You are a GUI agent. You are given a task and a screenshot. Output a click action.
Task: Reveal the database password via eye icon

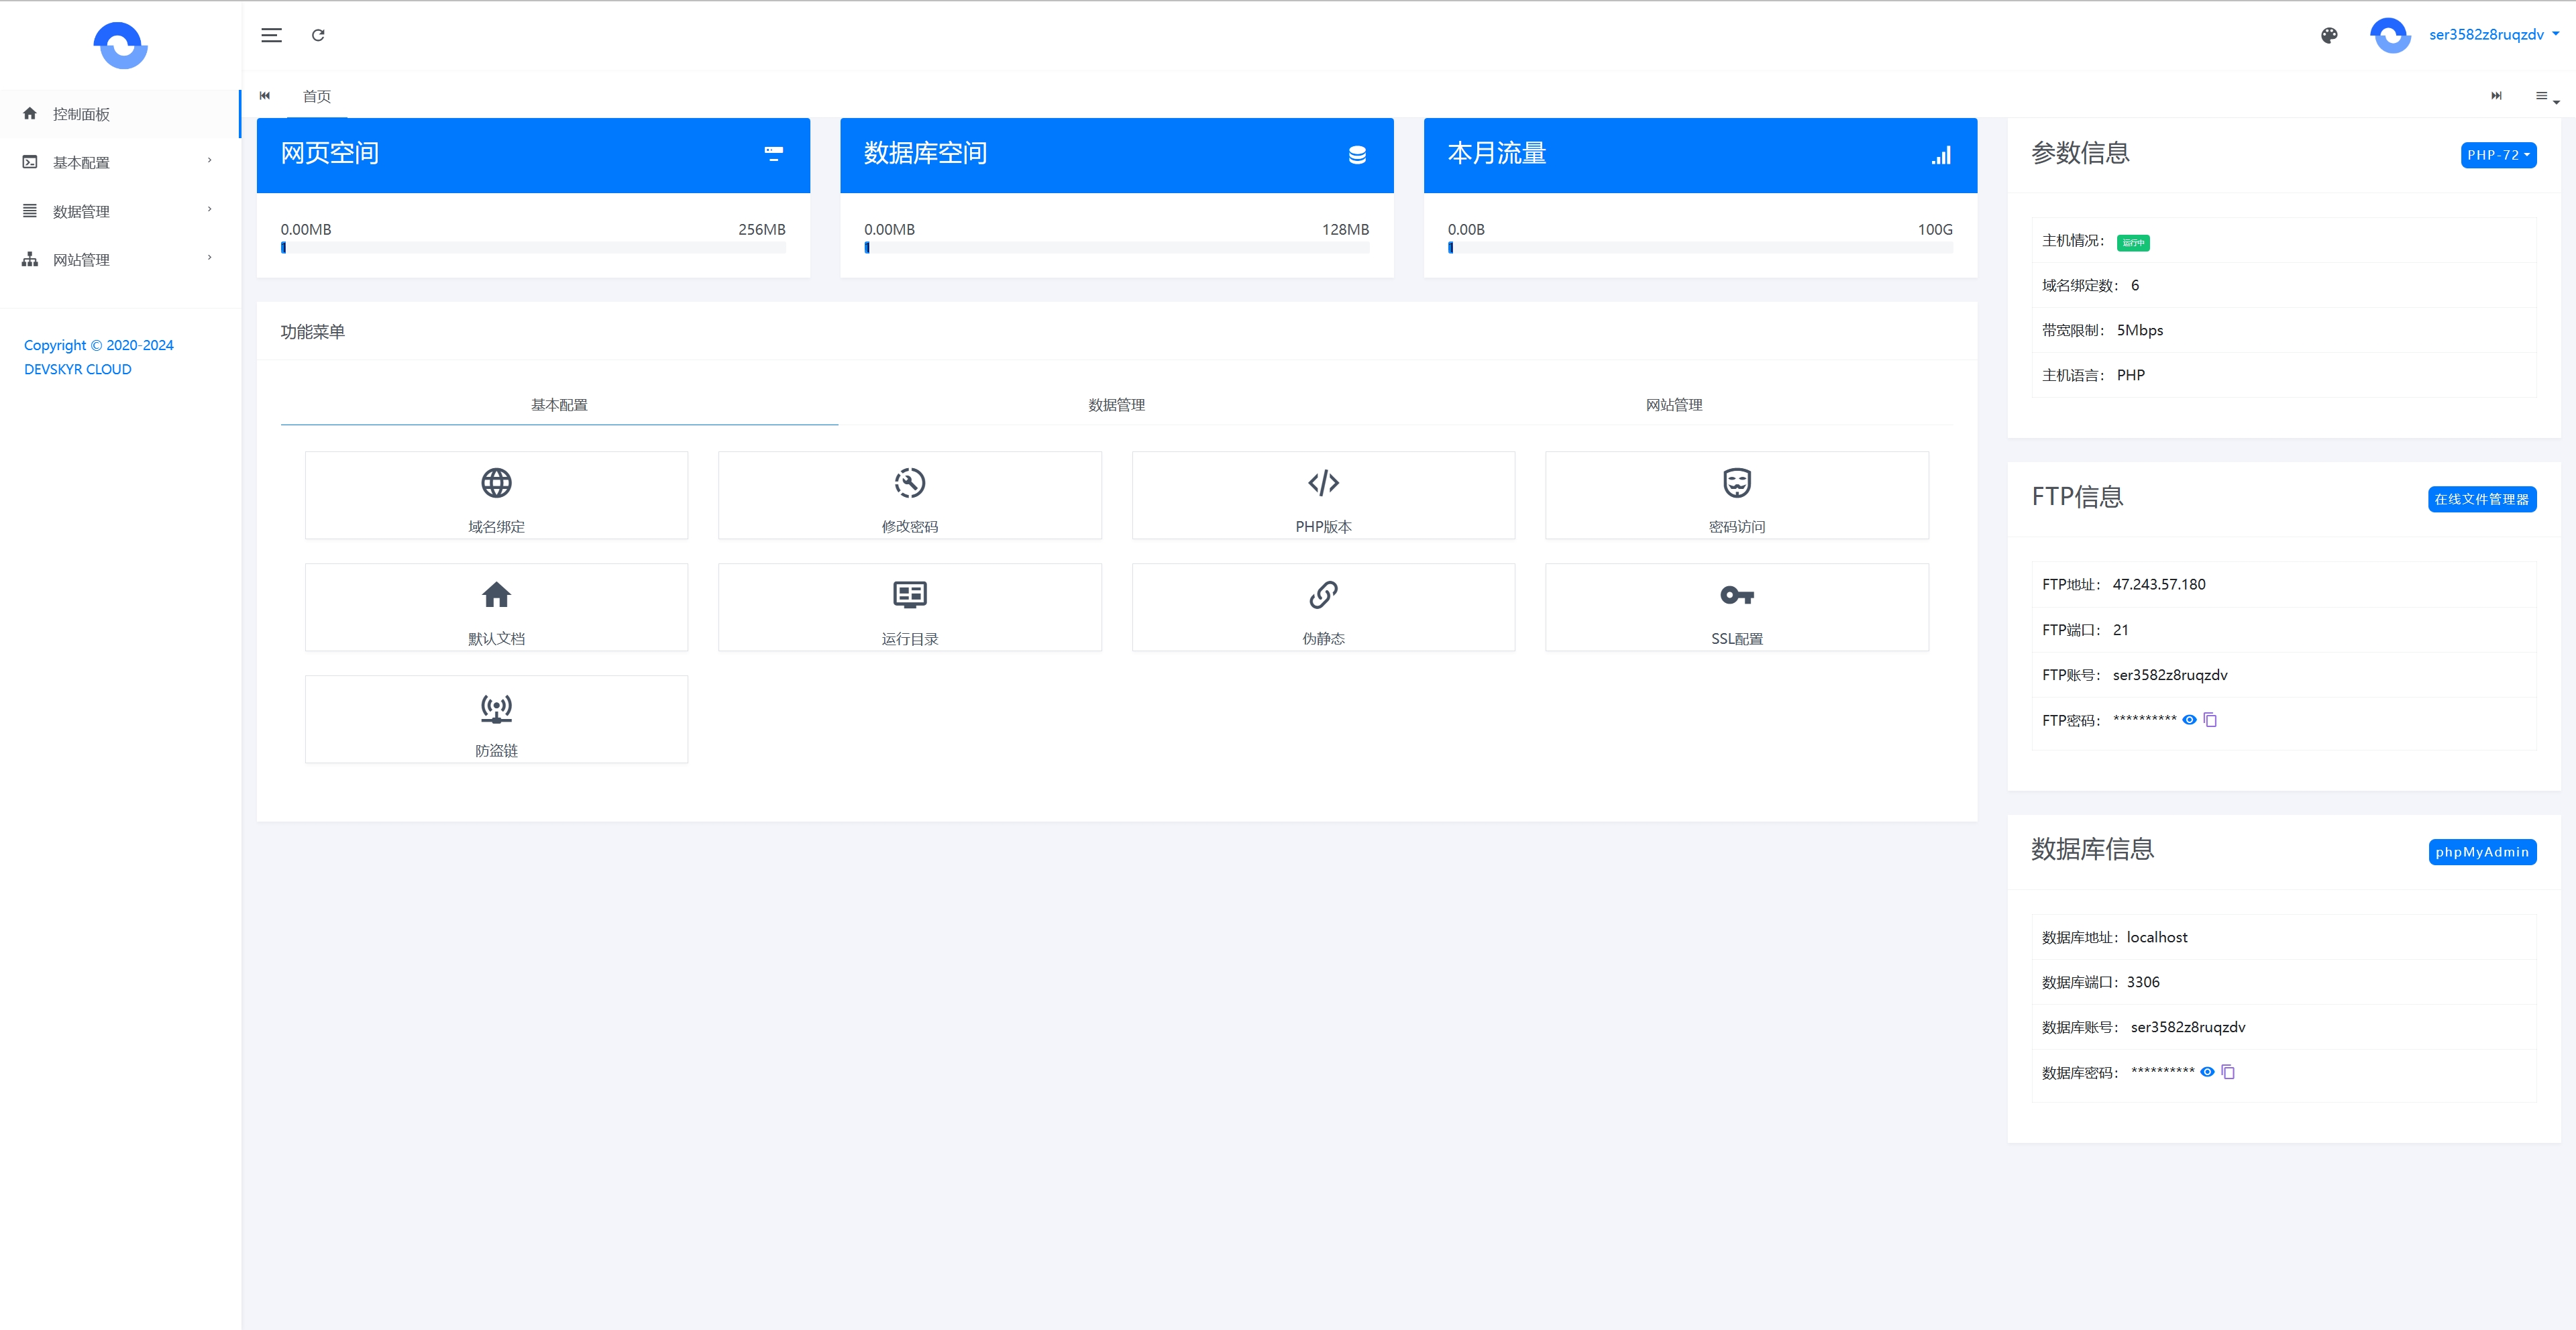coord(2207,1072)
